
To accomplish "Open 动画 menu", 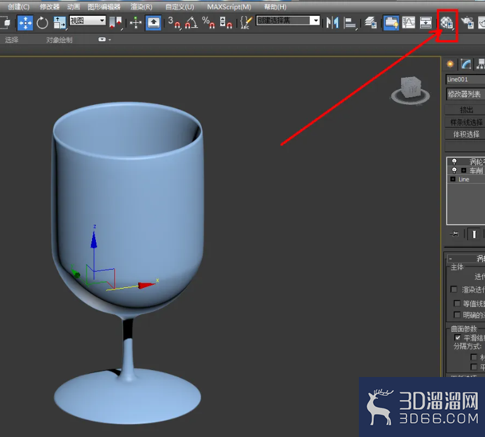I will [x=73, y=6].
